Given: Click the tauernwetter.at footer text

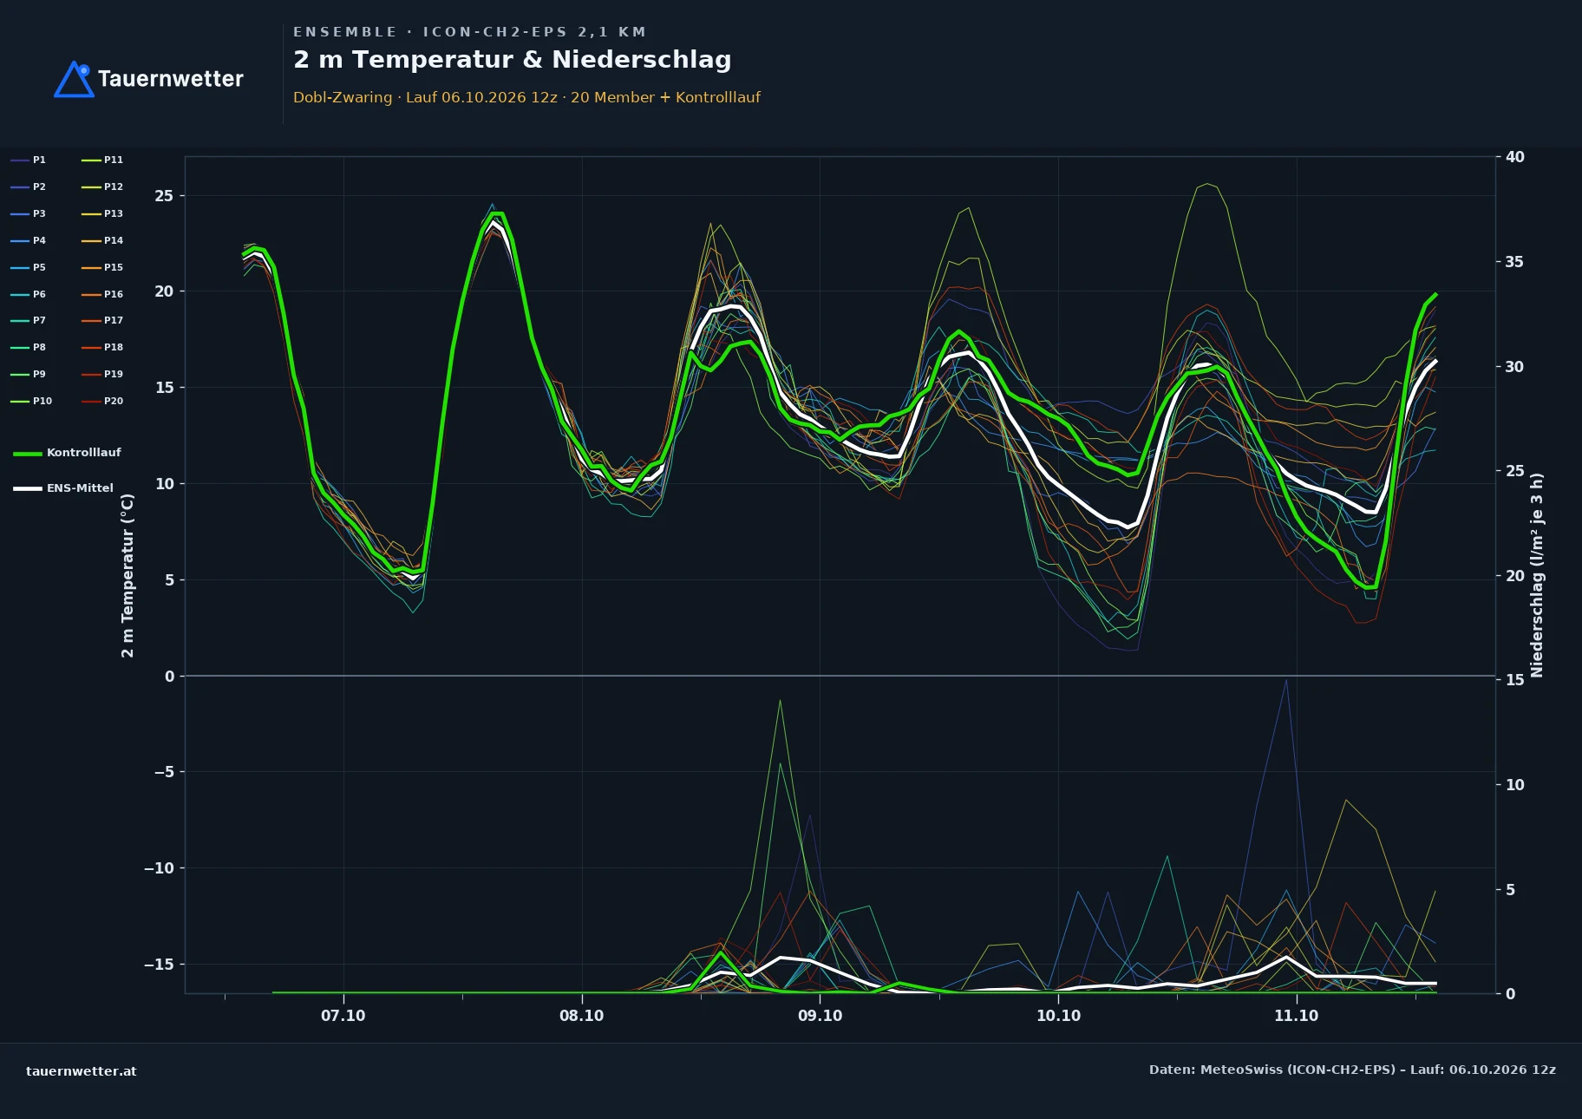Looking at the screenshot, I should [82, 1071].
